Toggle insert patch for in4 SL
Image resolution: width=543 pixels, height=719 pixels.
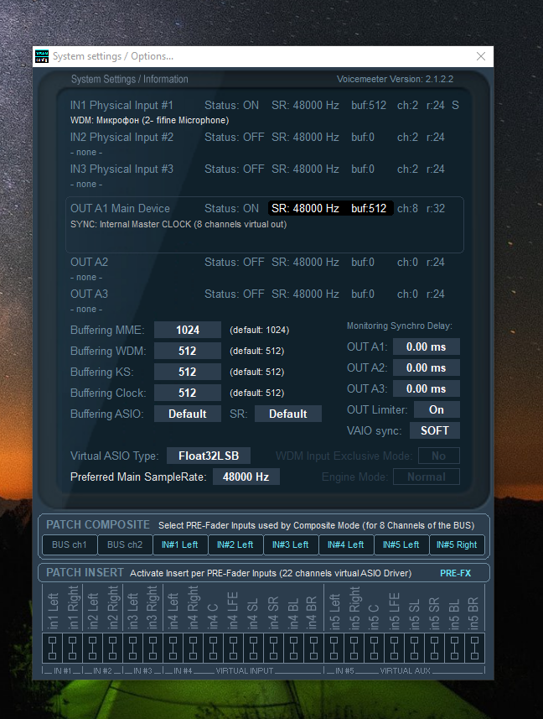click(254, 648)
